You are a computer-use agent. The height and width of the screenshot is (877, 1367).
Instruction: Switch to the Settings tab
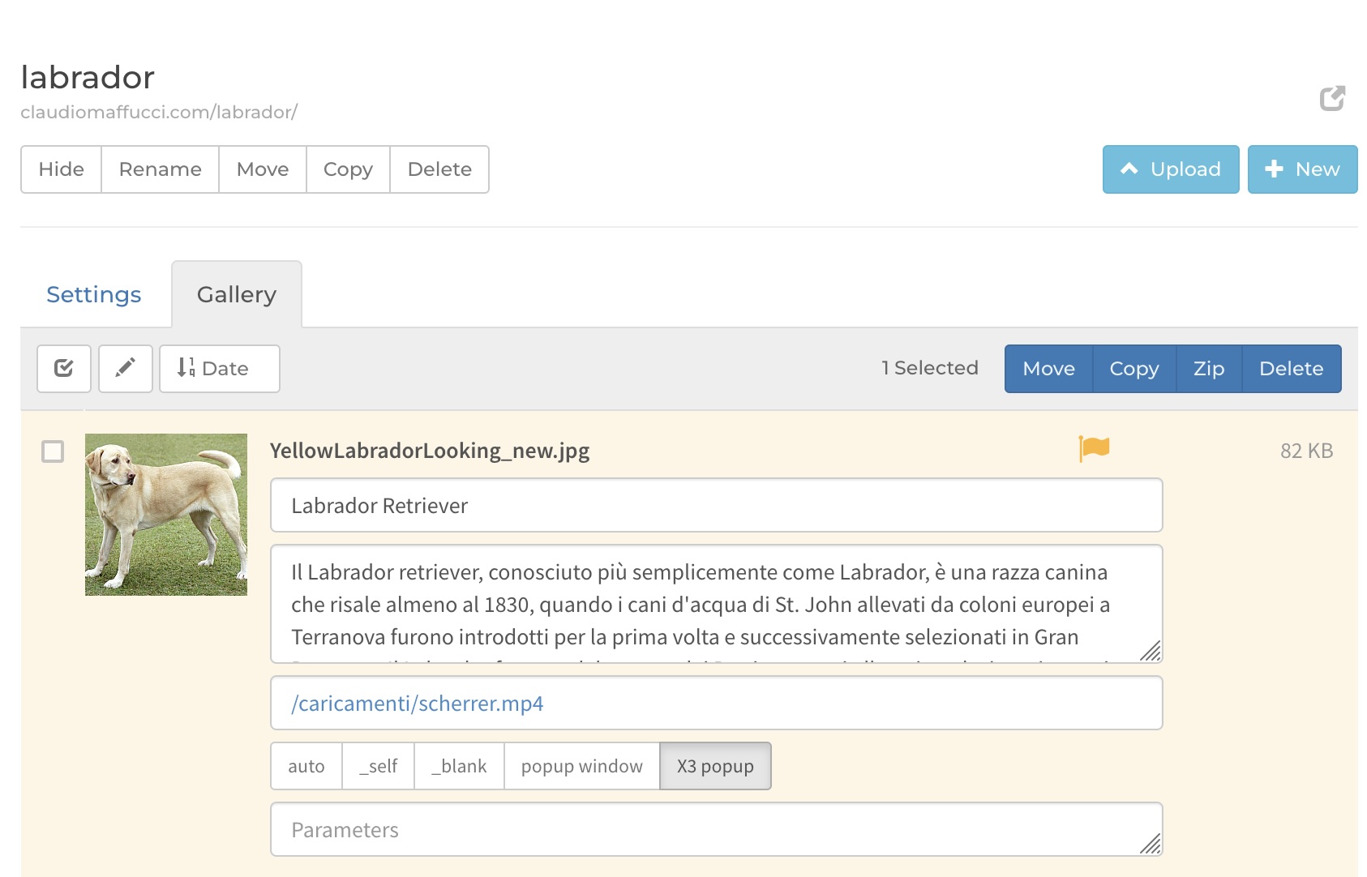coord(94,294)
